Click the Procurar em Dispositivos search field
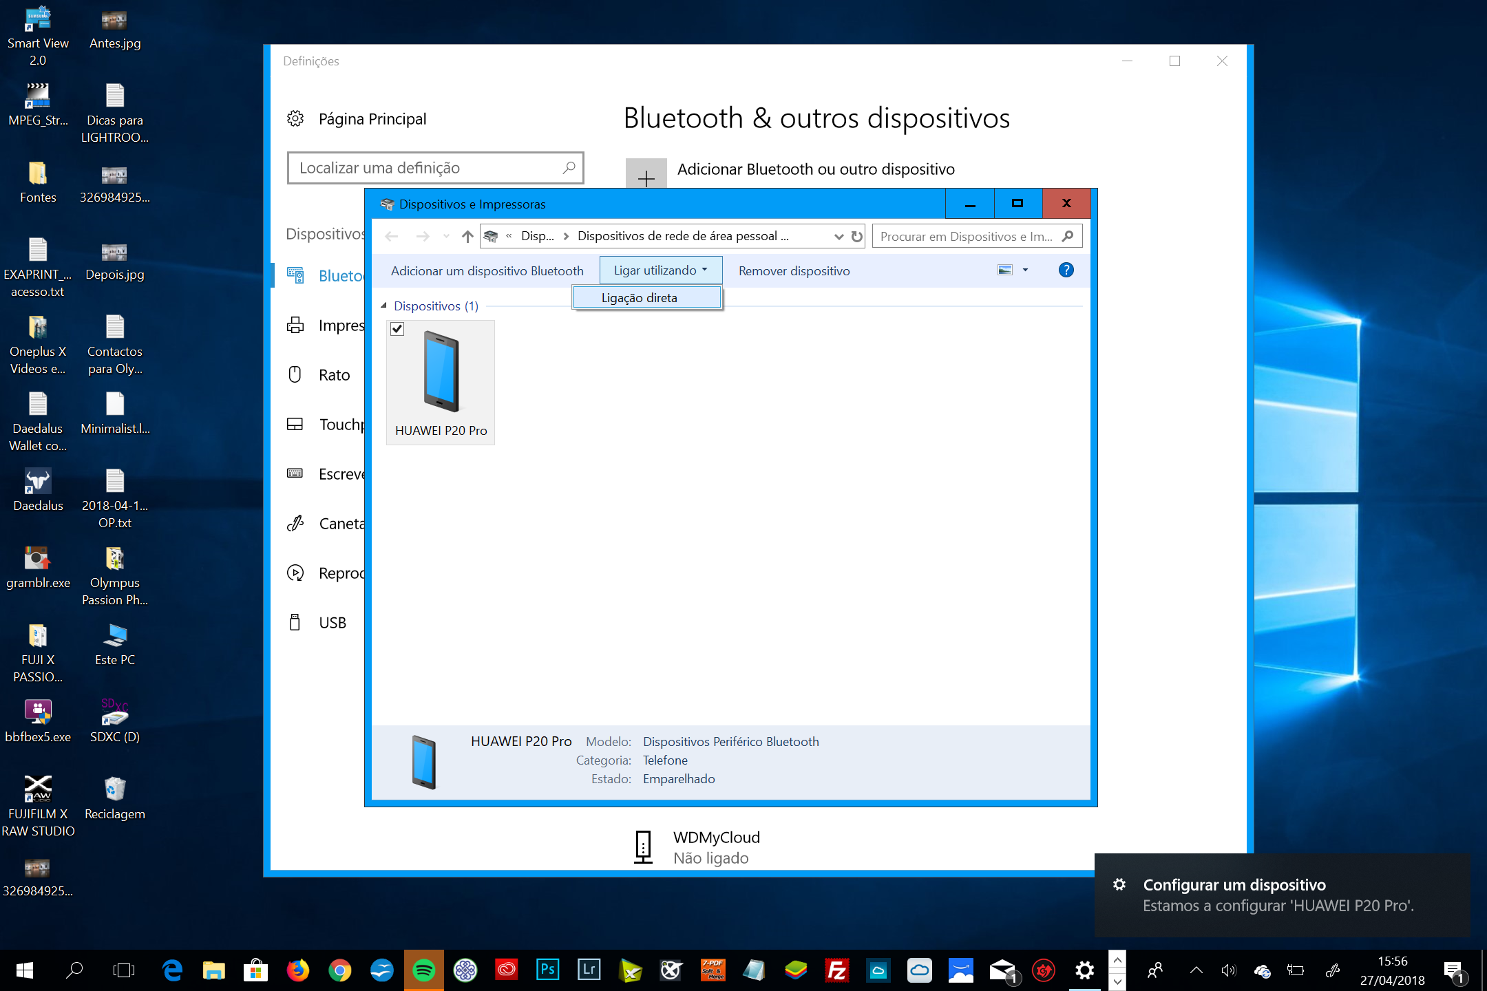 click(977, 236)
